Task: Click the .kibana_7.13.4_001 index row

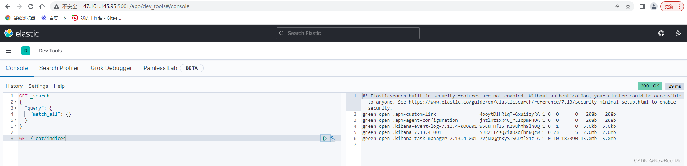Action: click(489, 132)
